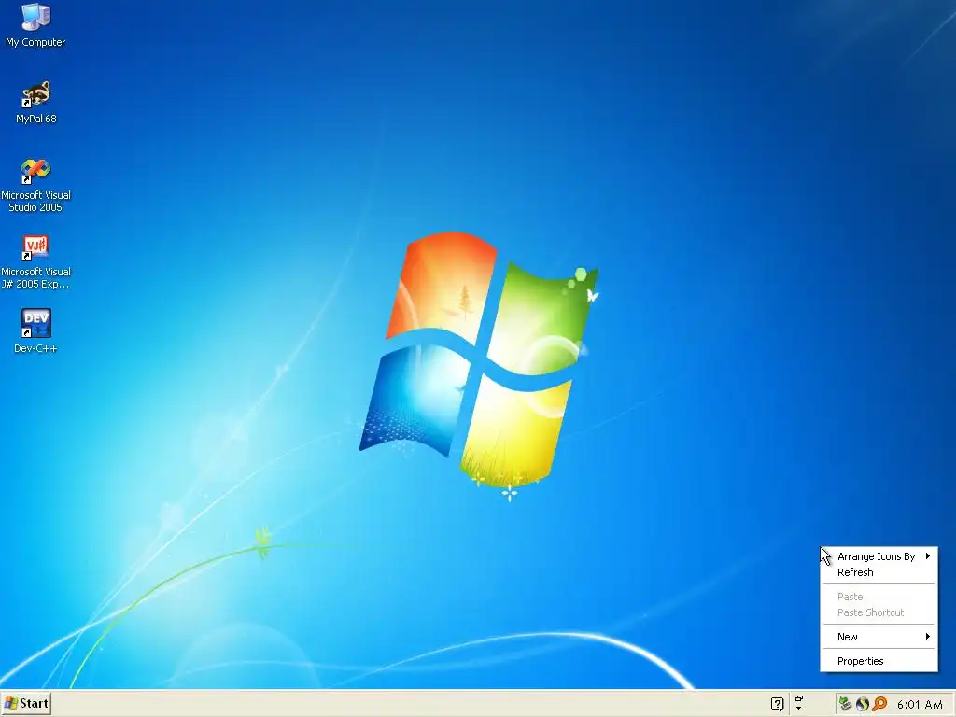This screenshot has width=956, height=717.
Task: Click the help question mark icon in taskbar
Action: (x=777, y=704)
